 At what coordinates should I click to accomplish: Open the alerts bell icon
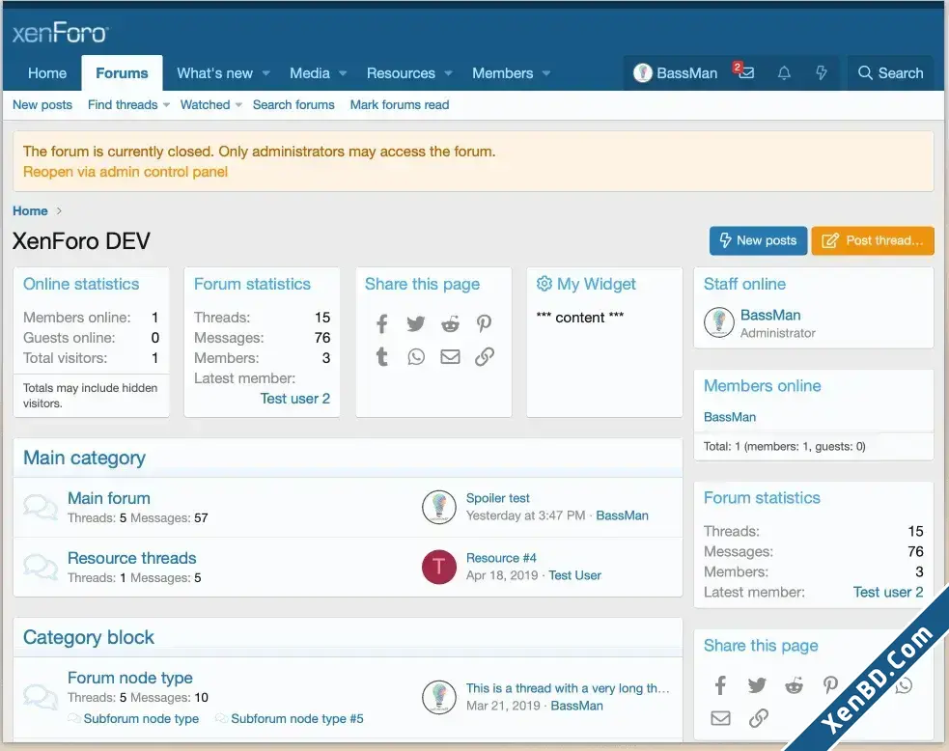click(x=784, y=73)
